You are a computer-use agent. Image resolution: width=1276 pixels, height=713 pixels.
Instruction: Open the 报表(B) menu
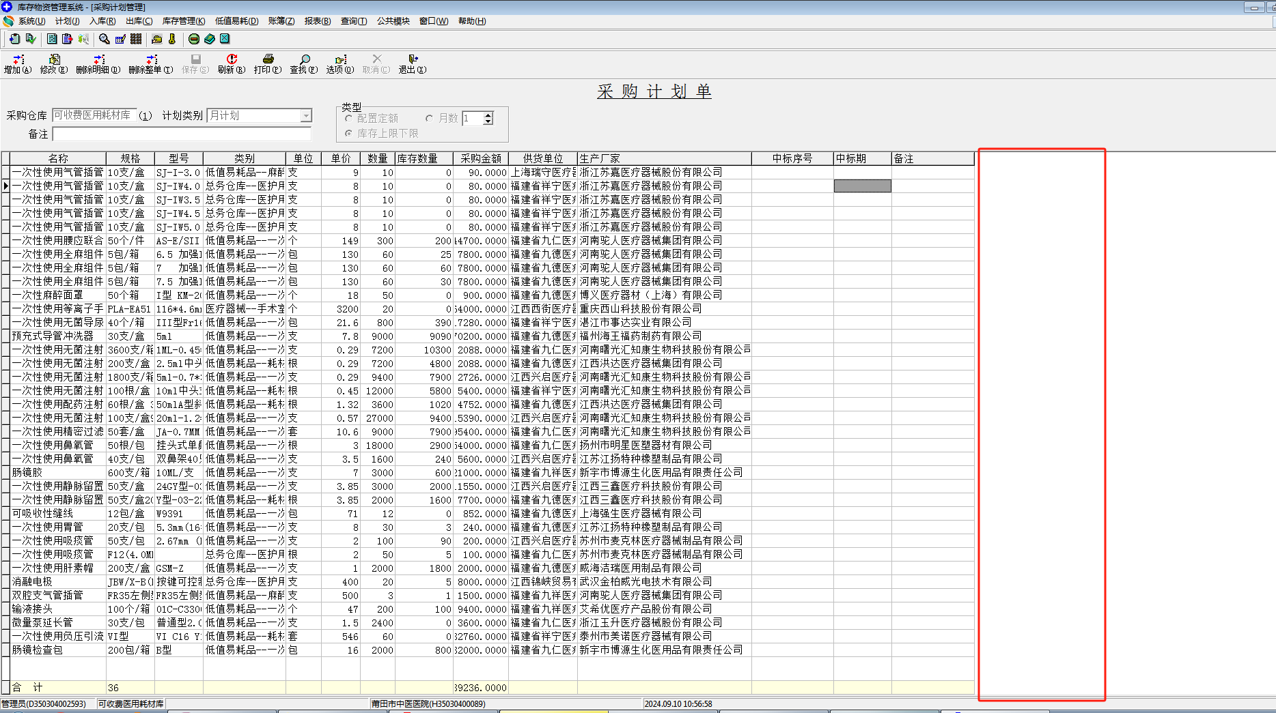coord(318,21)
